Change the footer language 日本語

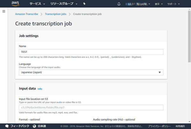click(42, 126)
